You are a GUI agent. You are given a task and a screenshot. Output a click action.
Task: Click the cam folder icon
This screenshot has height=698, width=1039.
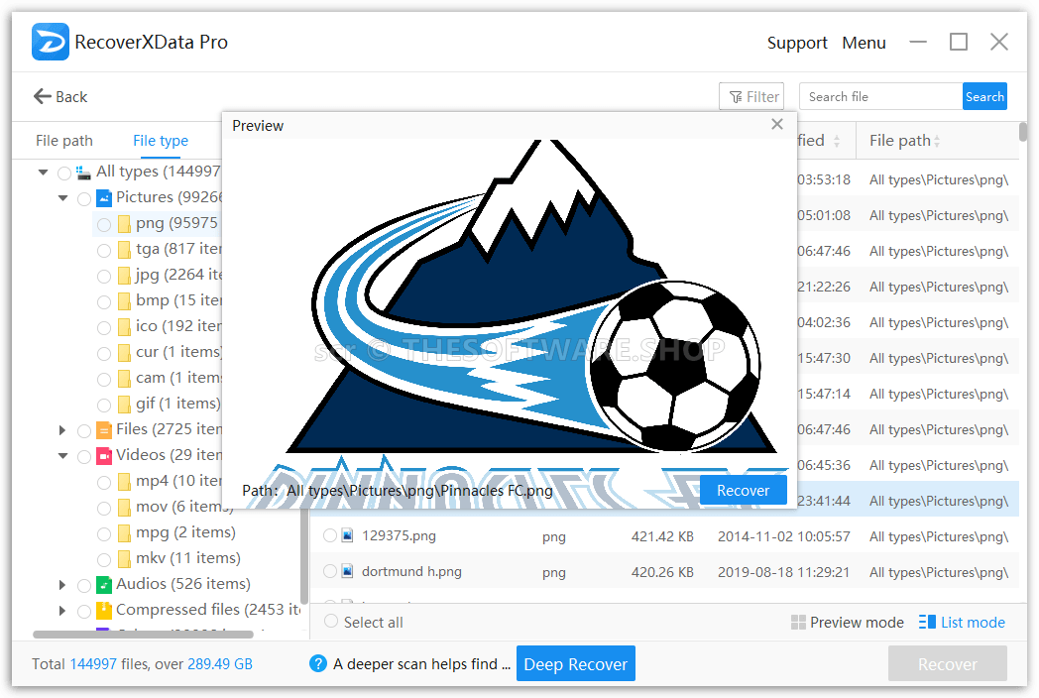pos(124,379)
